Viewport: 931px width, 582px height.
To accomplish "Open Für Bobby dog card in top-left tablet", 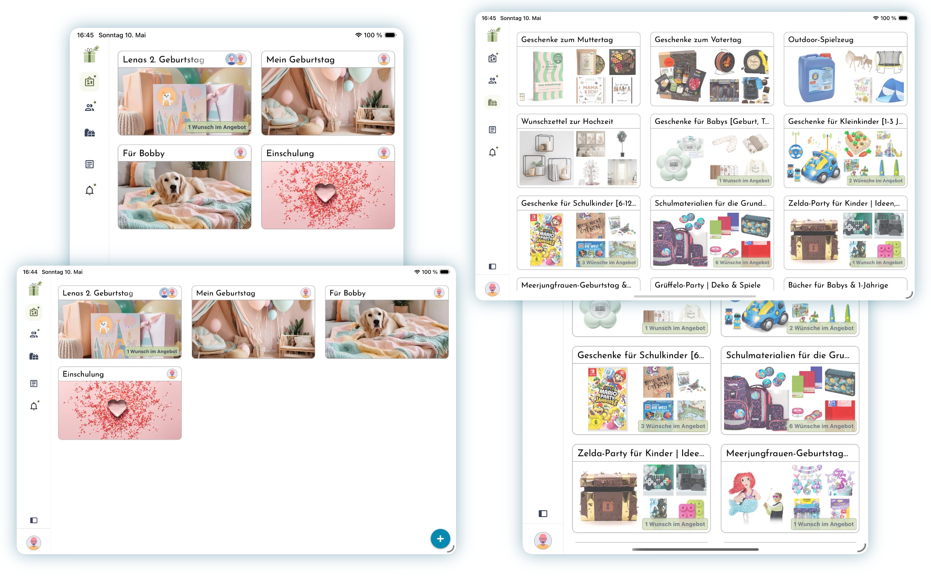I will [184, 187].
